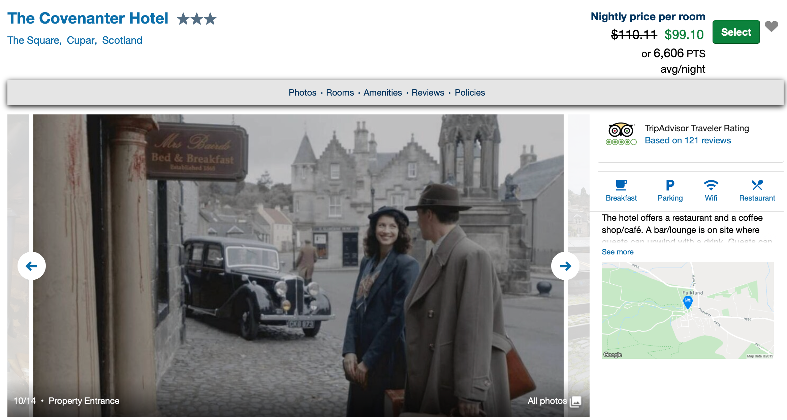Click the TripAdvisor green rating bubbles
This screenshot has width=787, height=420.
[621, 142]
